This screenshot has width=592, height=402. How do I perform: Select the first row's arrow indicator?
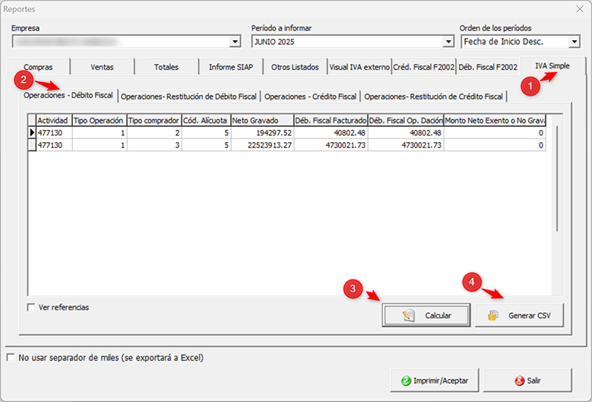[x=32, y=133]
